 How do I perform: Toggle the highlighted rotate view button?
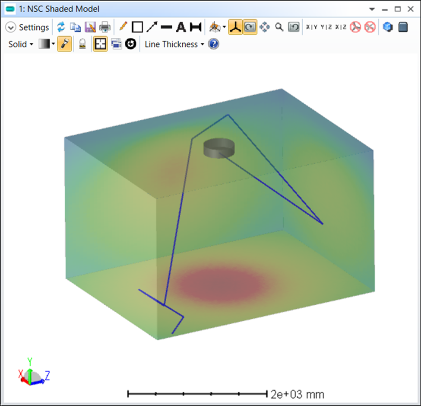click(250, 27)
